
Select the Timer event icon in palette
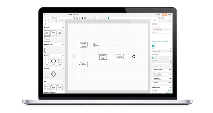[60, 61]
